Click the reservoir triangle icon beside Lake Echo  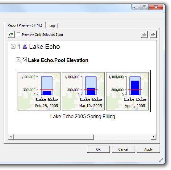25,47
